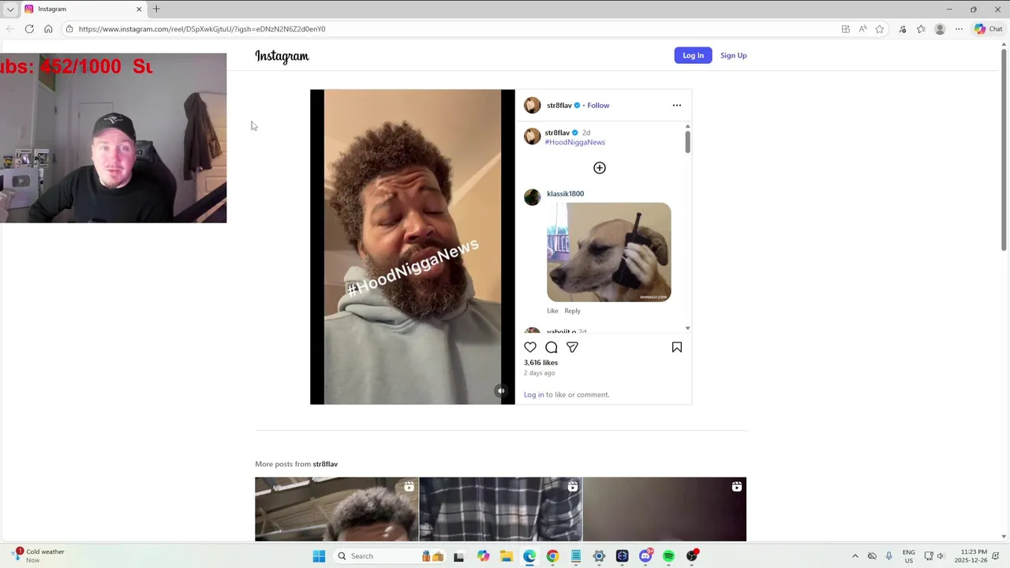Like klassik1800's comment
The width and height of the screenshot is (1010, 568).
coord(552,311)
